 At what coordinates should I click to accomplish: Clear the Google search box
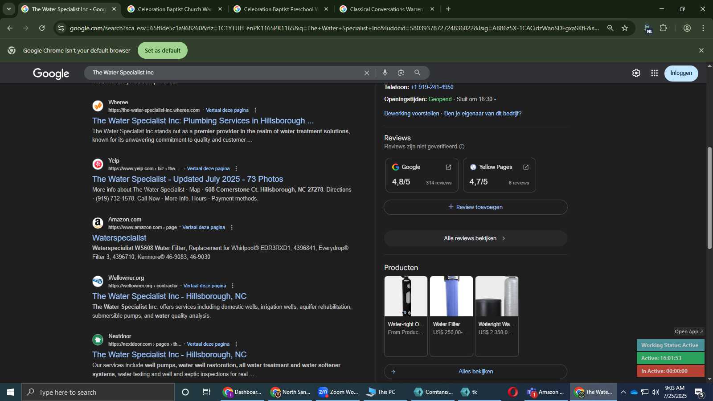[367, 73]
